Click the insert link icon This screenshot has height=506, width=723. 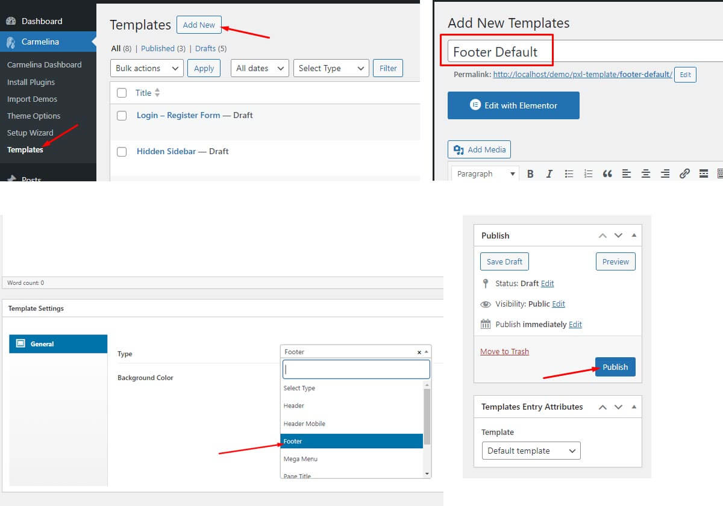click(x=684, y=174)
